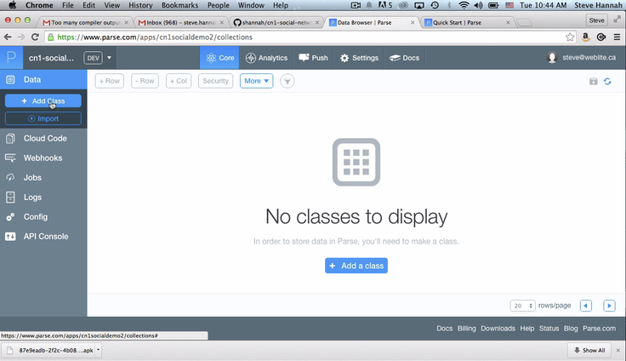
Task: Click steve@weblite.ca account name
Action: pyautogui.click(x=589, y=58)
